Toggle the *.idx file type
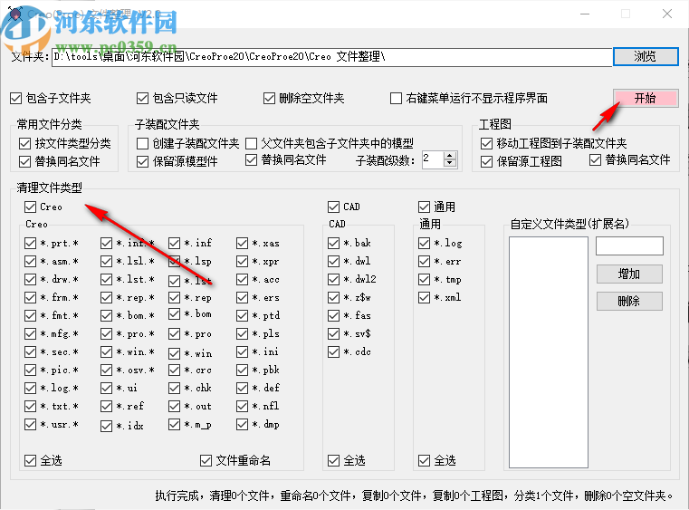 [x=106, y=426]
